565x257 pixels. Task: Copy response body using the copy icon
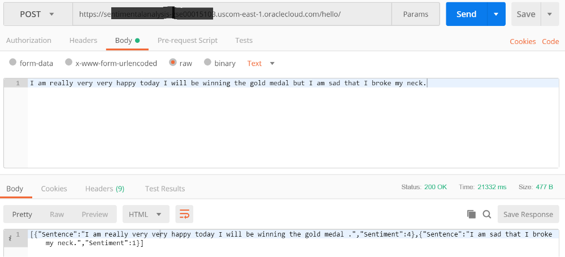[x=471, y=215]
